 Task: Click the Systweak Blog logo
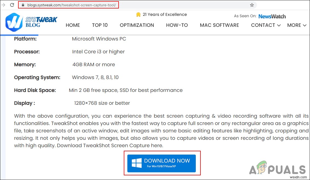31,22
